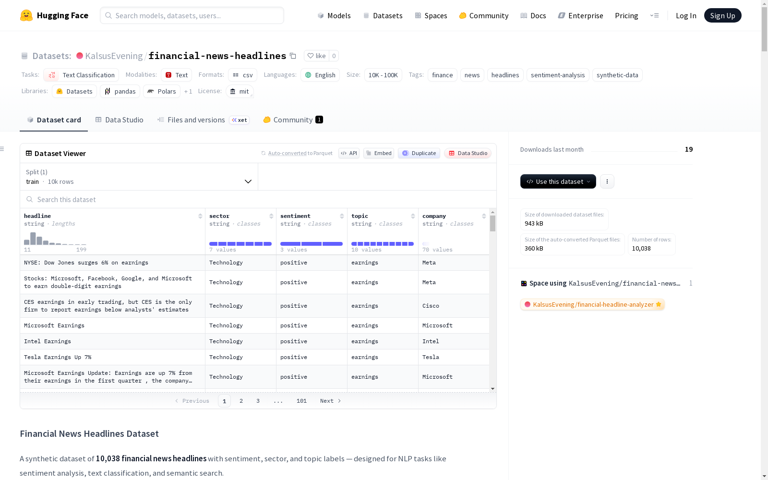Click the Text Classification task tag
This screenshot has width=768, height=480.
(x=81, y=75)
